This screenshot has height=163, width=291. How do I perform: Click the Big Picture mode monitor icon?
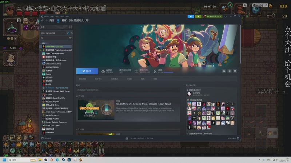[226, 16]
